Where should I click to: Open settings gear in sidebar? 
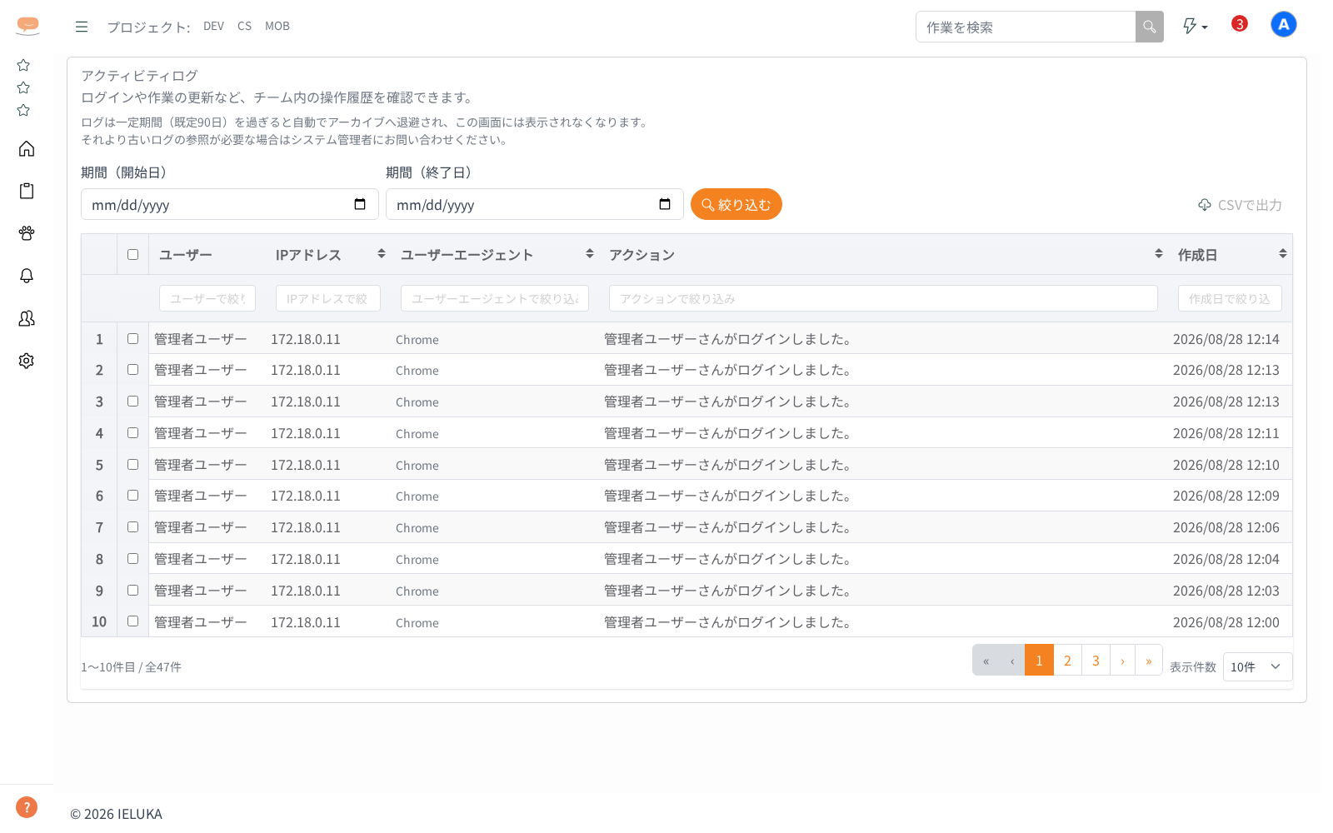[x=27, y=361]
